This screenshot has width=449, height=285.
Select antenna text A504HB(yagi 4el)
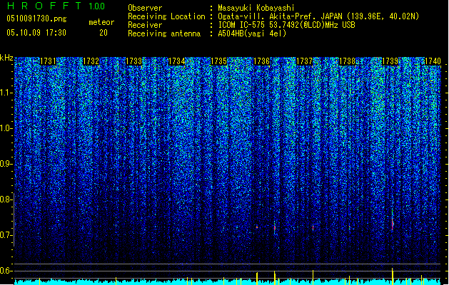click(252, 33)
